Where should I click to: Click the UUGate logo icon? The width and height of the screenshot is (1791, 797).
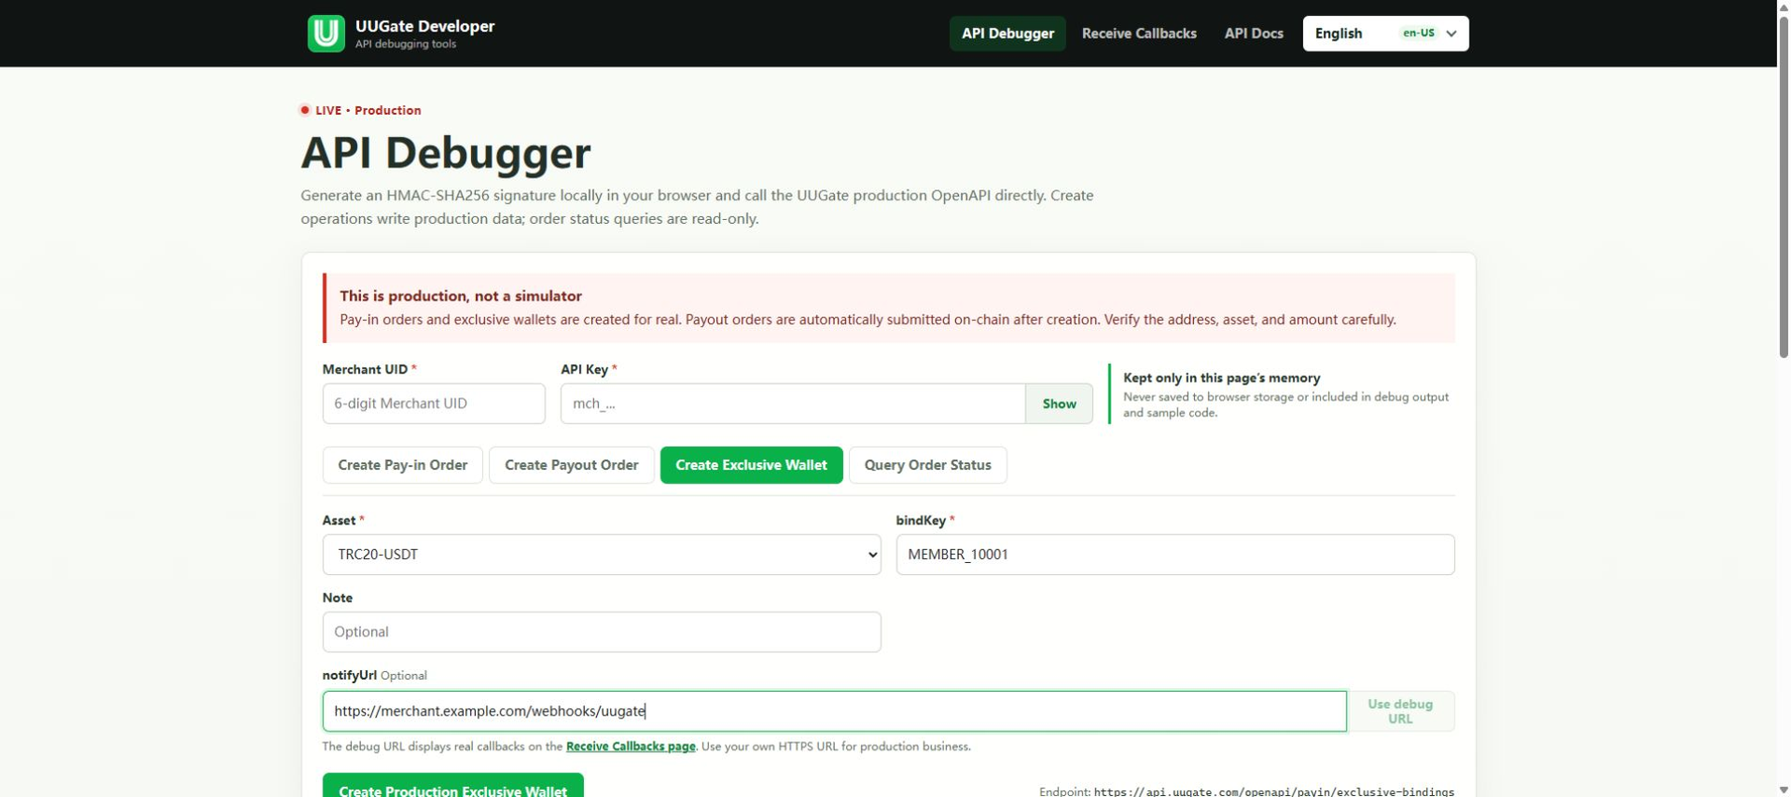click(326, 34)
